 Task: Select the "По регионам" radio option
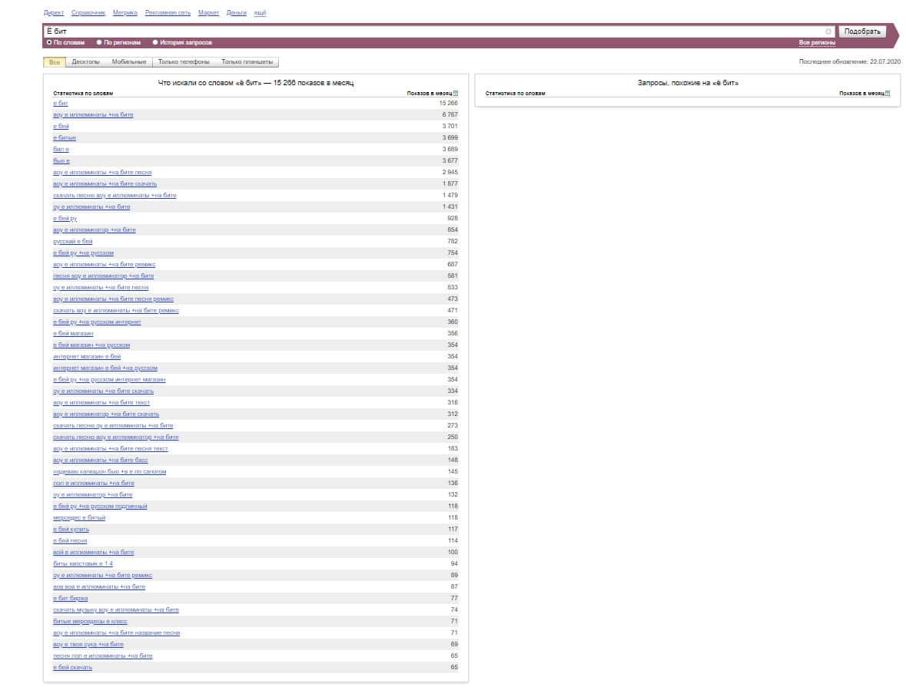[x=99, y=43]
